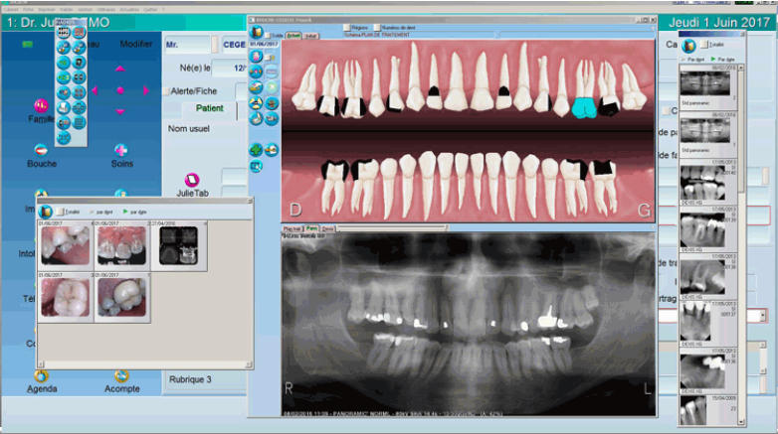Expand the dropdown arrow beside the red-outlined field
Viewport: 778px width, 434px height.
click(762, 315)
